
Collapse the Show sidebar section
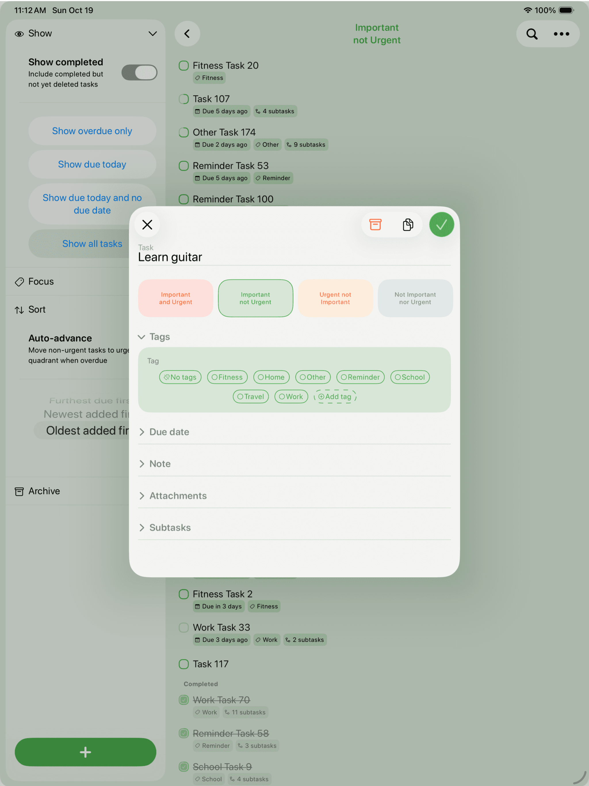click(x=152, y=33)
